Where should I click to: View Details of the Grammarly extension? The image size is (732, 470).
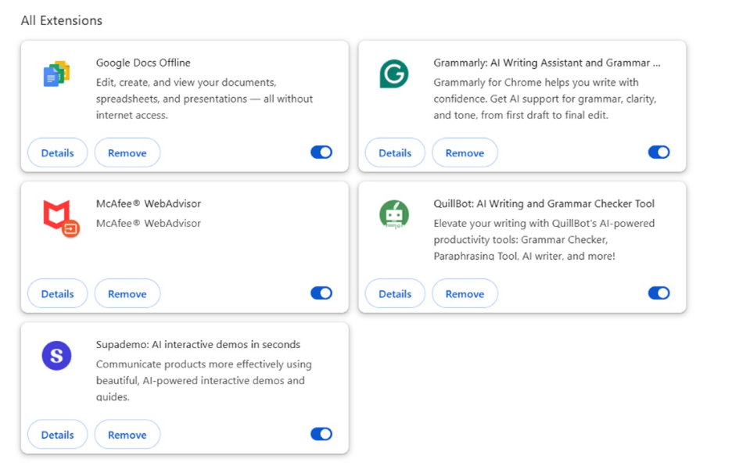(395, 153)
